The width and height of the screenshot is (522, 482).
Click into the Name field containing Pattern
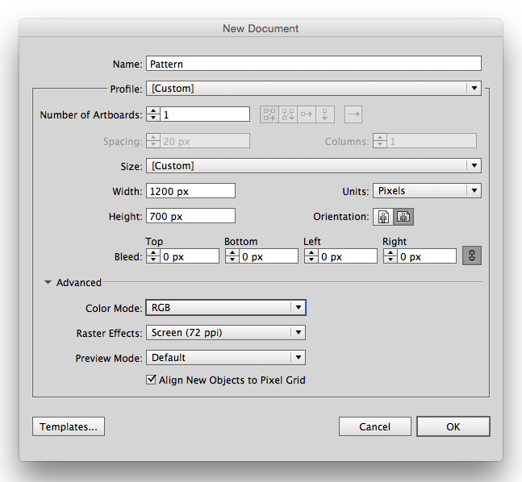313,64
